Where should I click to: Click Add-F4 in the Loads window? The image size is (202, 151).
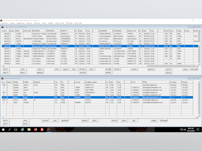tap(5, 72)
